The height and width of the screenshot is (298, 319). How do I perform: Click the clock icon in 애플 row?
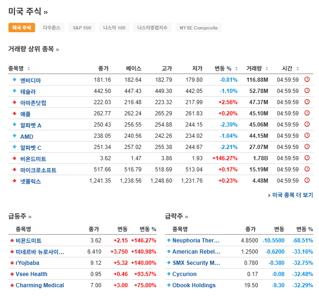(307, 113)
